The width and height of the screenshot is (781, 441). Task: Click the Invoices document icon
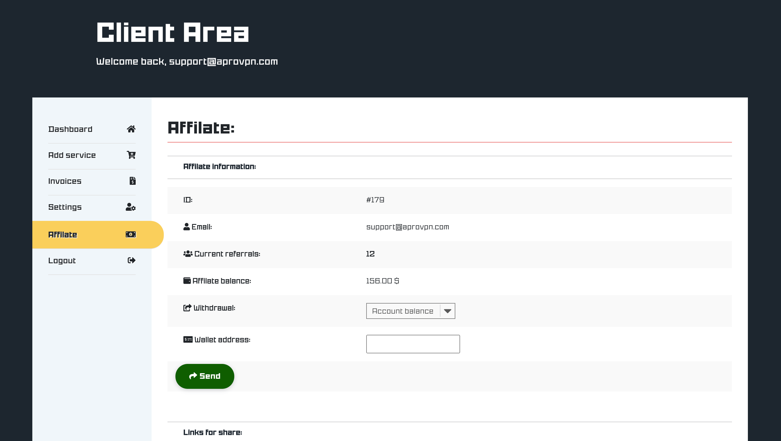click(x=132, y=181)
